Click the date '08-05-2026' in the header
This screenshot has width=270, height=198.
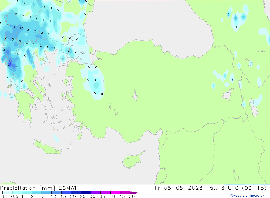tap(183, 188)
